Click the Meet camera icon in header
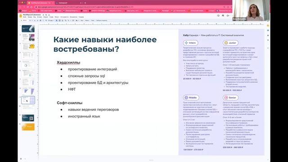The image size is (288, 162). 228,16
